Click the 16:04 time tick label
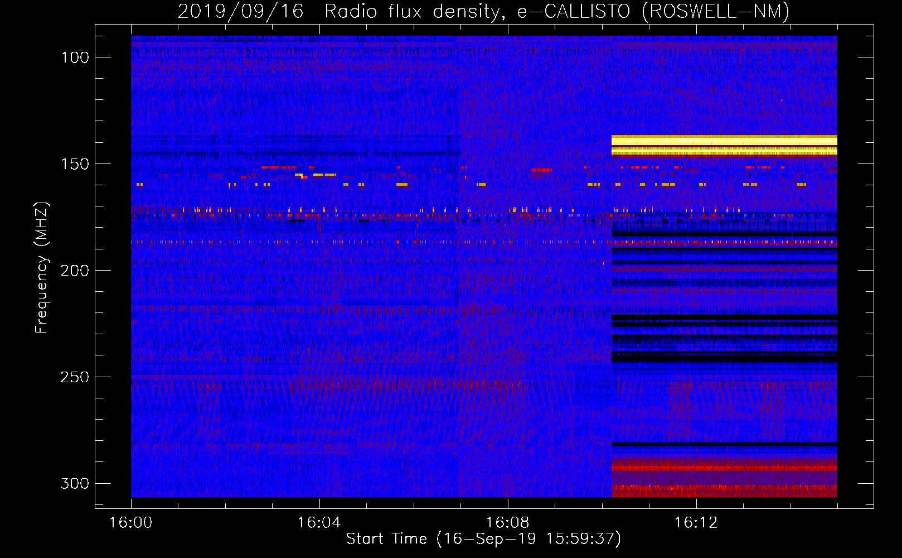The height and width of the screenshot is (558, 902). (x=319, y=522)
